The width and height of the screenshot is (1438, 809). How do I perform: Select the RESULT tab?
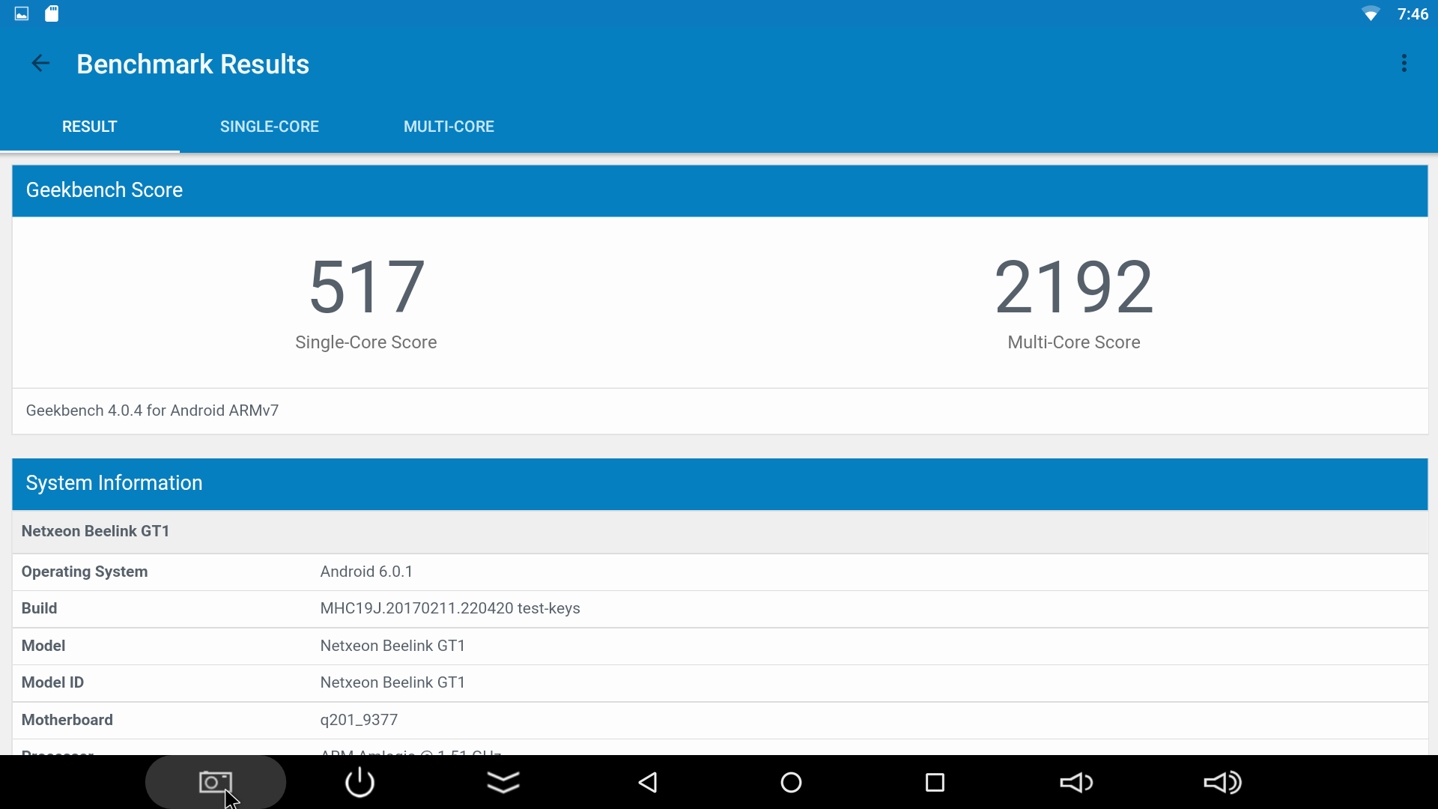pos(90,127)
